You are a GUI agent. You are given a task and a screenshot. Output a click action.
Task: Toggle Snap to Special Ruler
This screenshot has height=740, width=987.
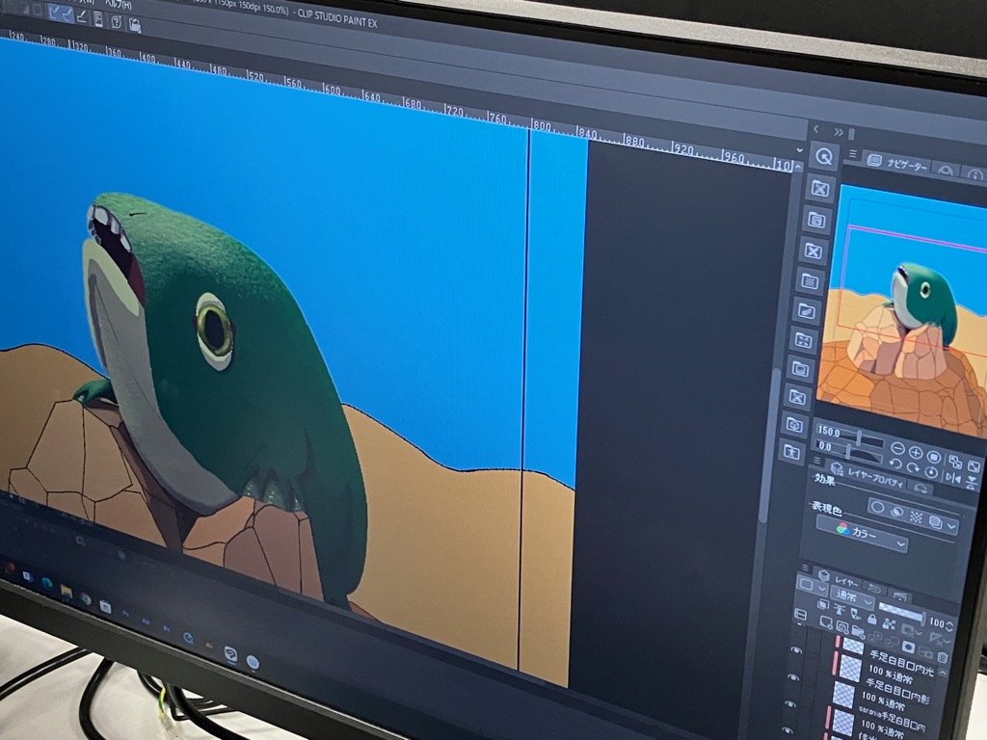[x=67, y=14]
